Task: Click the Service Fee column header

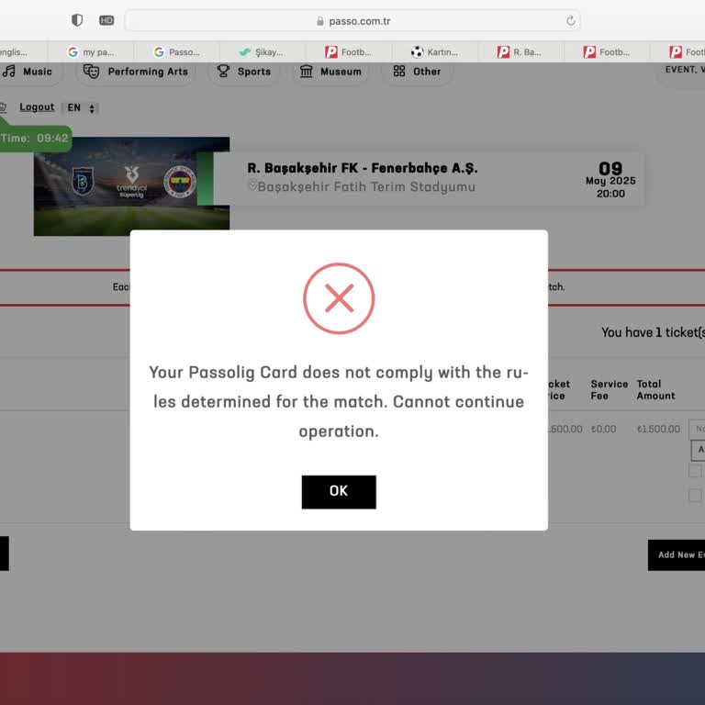Action: [x=609, y=390]
